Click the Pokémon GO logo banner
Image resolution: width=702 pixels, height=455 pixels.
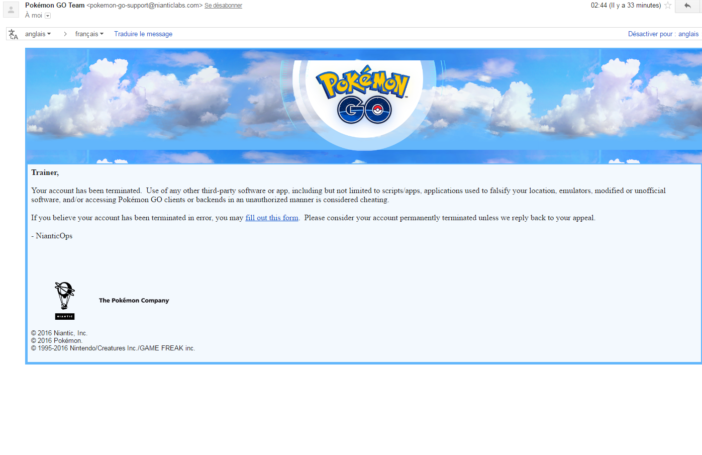pyautogui.click(x=364, y=96)
